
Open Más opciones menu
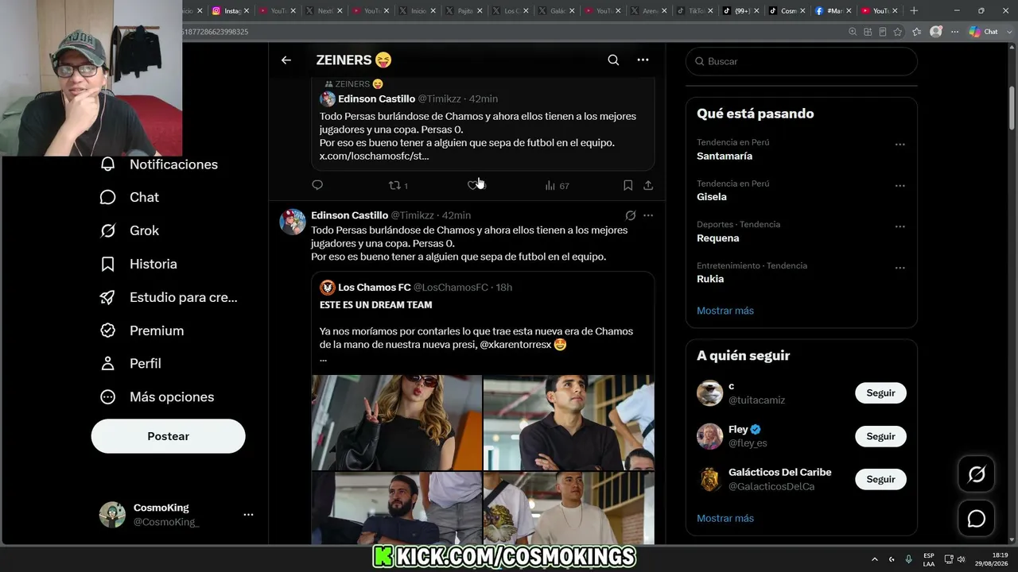click(x=157, y=396)
